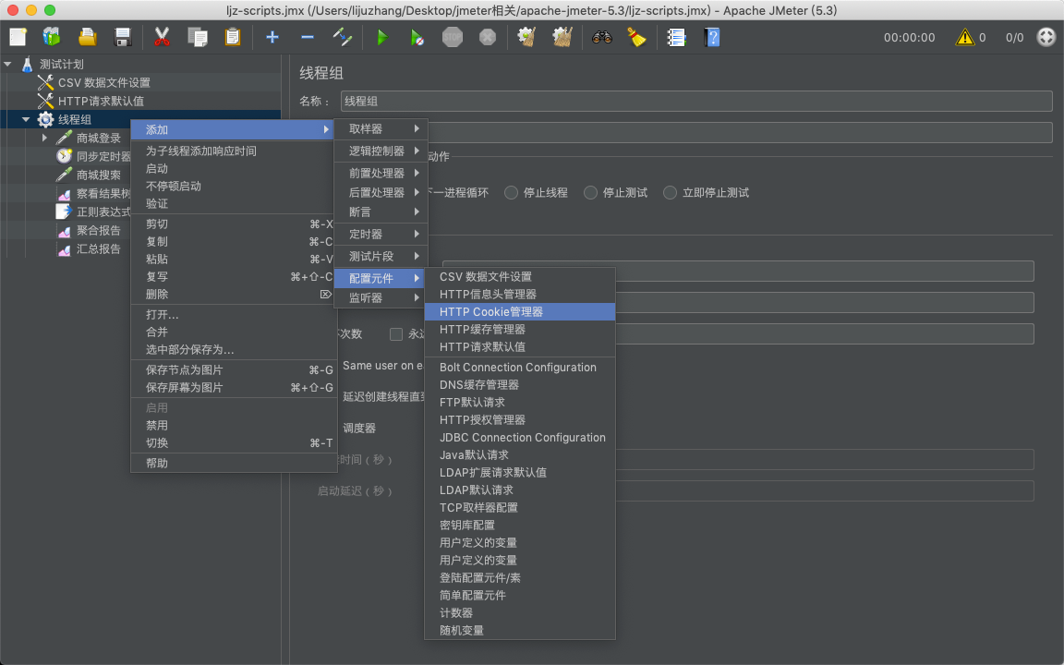Choose 密钥库配置 menu item
Screen dimensions: 1064x665
tap(520, 526)
